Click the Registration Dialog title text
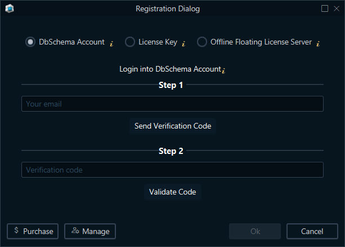The height and width of the screenshot is (247, 345). click(168, 8)
